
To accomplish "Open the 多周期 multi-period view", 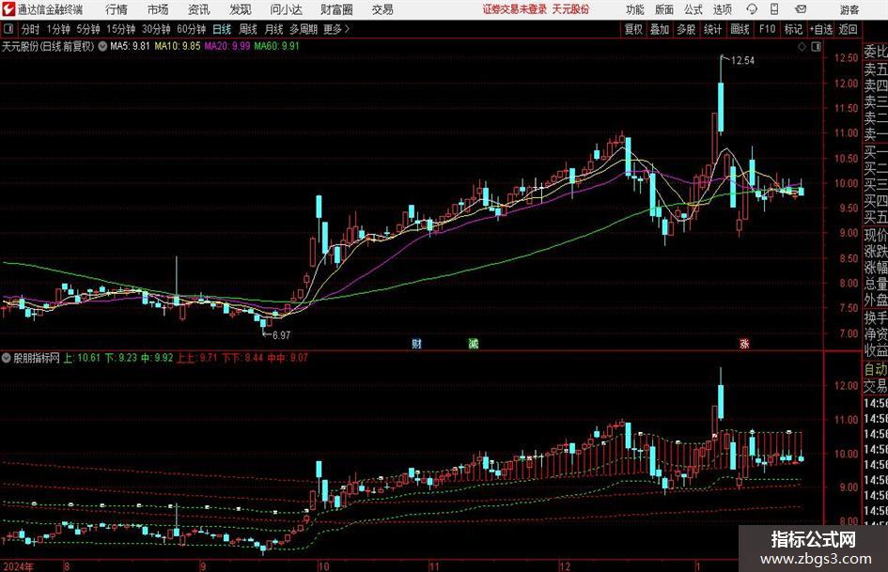I will pos(304,29).
